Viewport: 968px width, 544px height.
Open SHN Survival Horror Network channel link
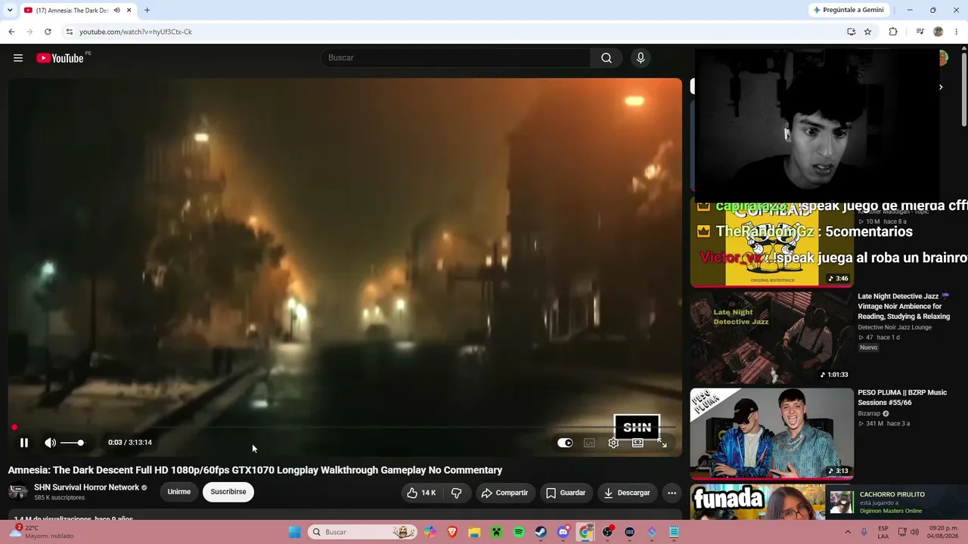(86, 487)
